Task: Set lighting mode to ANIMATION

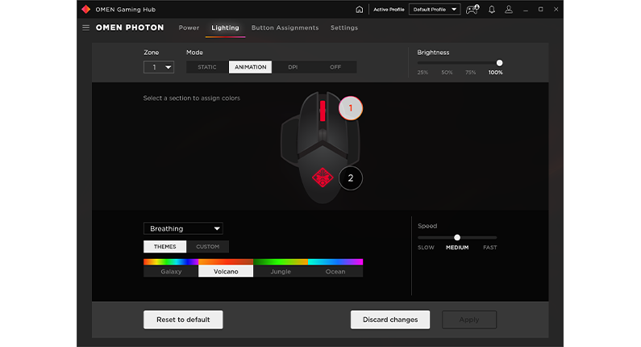Action: click(250, 67)
